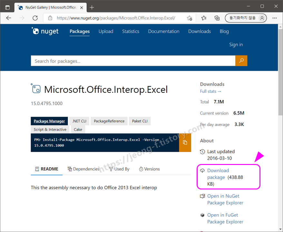The image size is (283, 232).
Task: Click the date 2016-03-10
Action: point(220,158)
